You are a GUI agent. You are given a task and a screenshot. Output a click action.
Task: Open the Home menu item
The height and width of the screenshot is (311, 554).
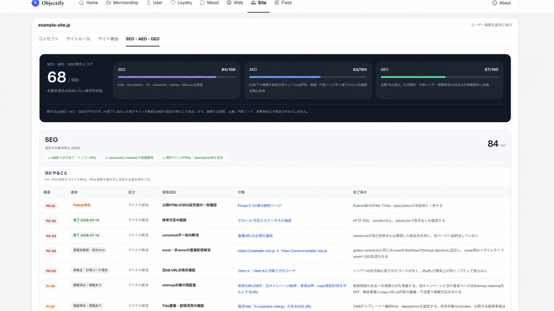(x=88, y=3)
